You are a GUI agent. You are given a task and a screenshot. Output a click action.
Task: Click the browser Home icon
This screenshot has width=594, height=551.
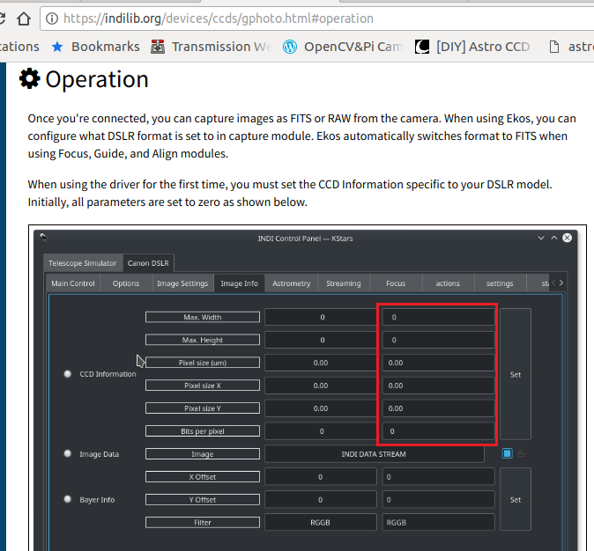tap(24, 18)
